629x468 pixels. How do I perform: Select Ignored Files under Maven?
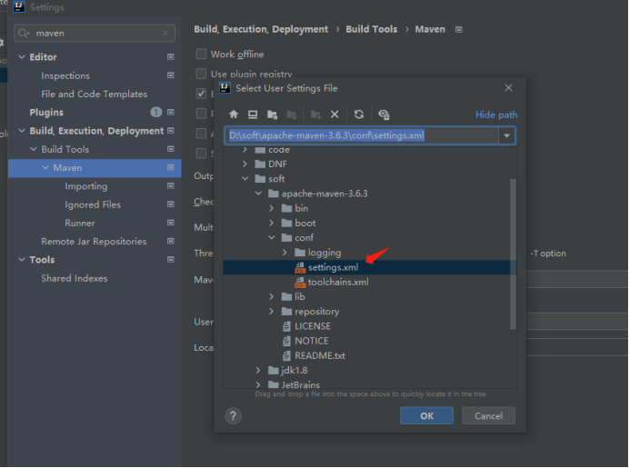coord(93,205)
